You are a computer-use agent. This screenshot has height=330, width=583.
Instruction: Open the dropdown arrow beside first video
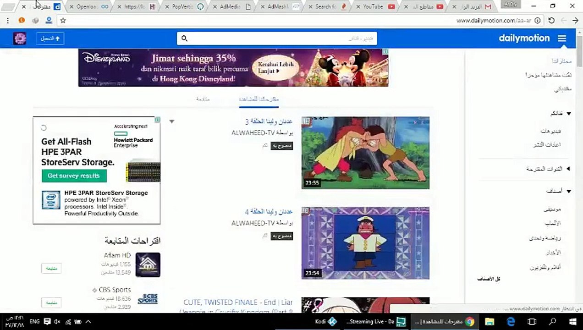coord(172,121)
